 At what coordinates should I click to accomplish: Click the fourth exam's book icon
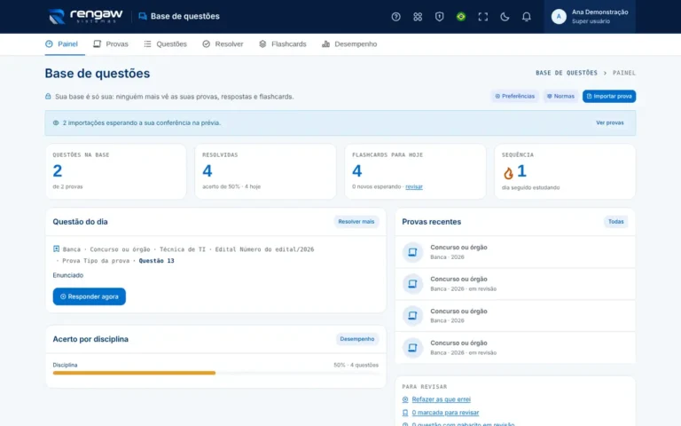(x=412, y=348)
